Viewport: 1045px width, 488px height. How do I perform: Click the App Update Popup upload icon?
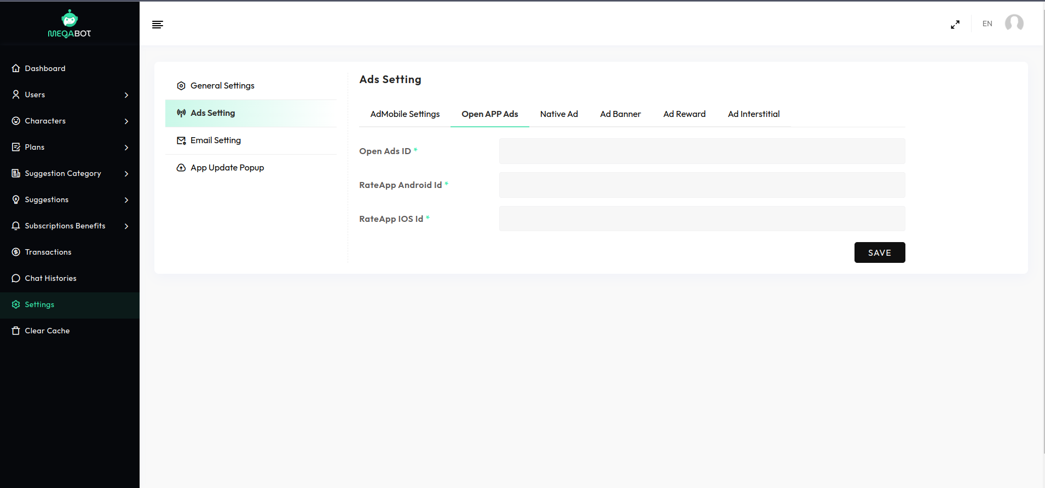(181, 168)
